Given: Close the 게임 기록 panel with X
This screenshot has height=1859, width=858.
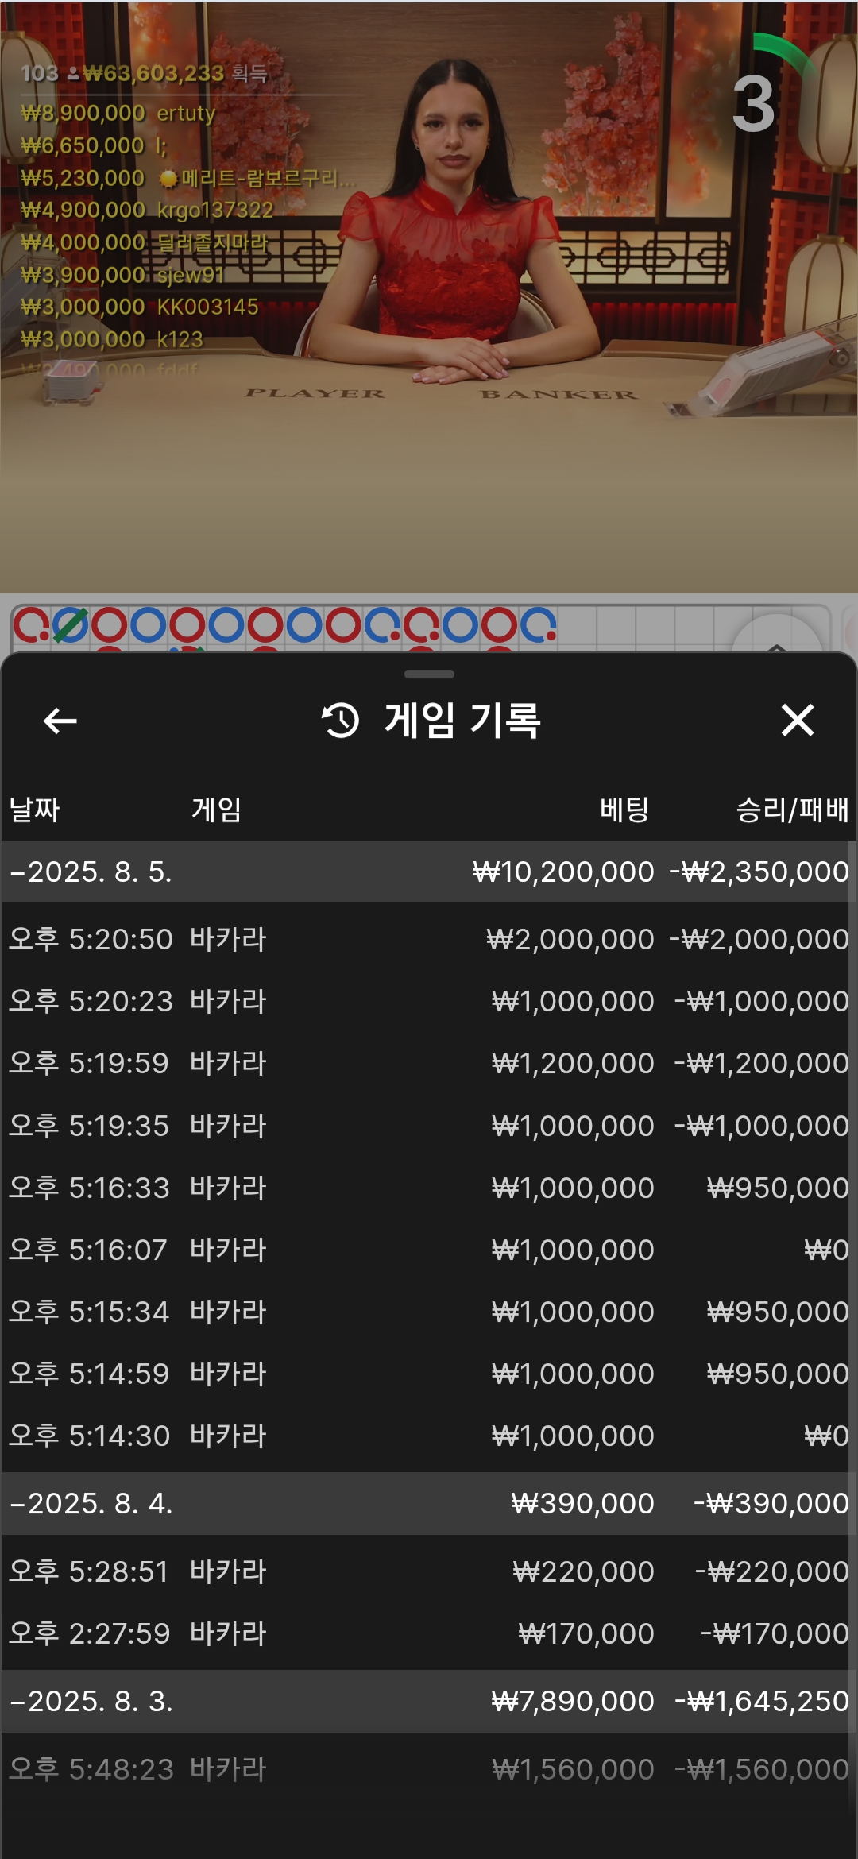Looking at the screenshot, I should (797, 721).
